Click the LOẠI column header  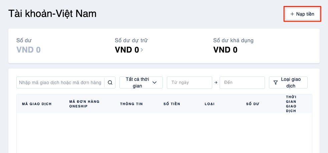(210, 104)
